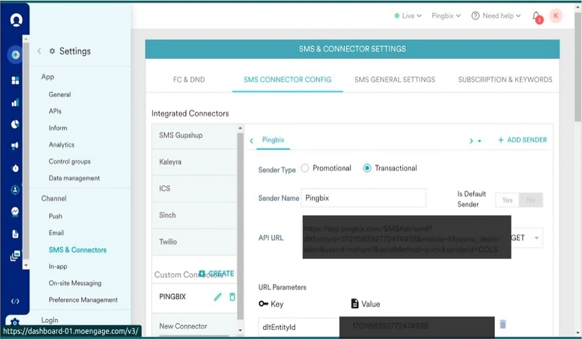582x339 pixels.
Task: Click the ADD SENDER button
Action: (522, 140)
